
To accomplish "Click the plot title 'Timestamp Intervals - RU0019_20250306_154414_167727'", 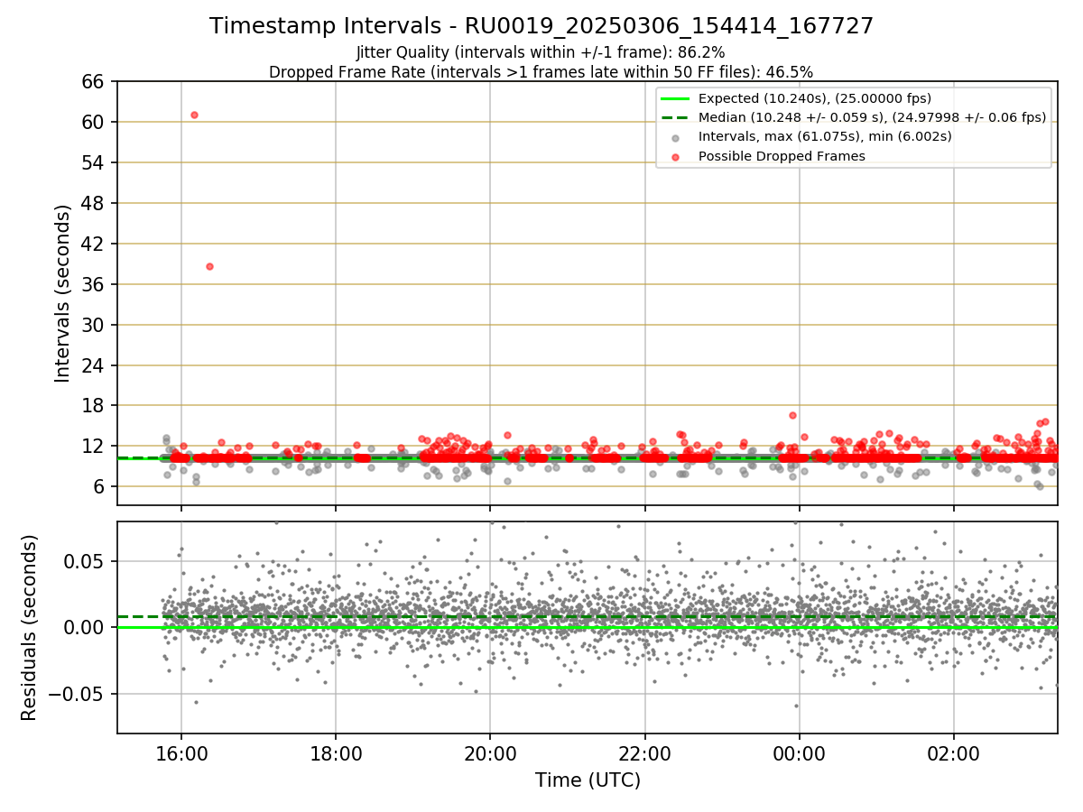I will (541, 26).
